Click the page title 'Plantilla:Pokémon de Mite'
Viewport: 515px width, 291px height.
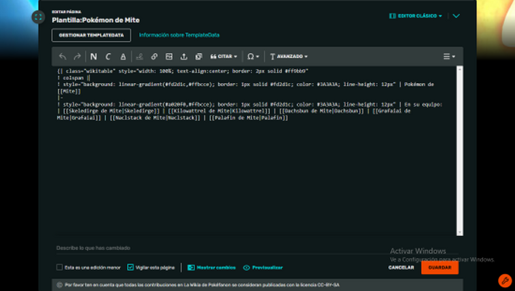tap(96, 20)
